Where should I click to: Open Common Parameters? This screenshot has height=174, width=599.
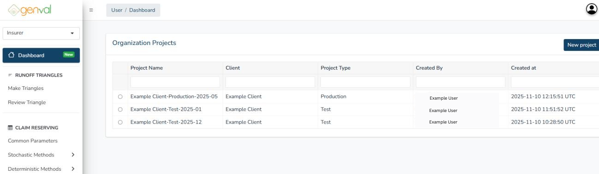coord(32,141)
